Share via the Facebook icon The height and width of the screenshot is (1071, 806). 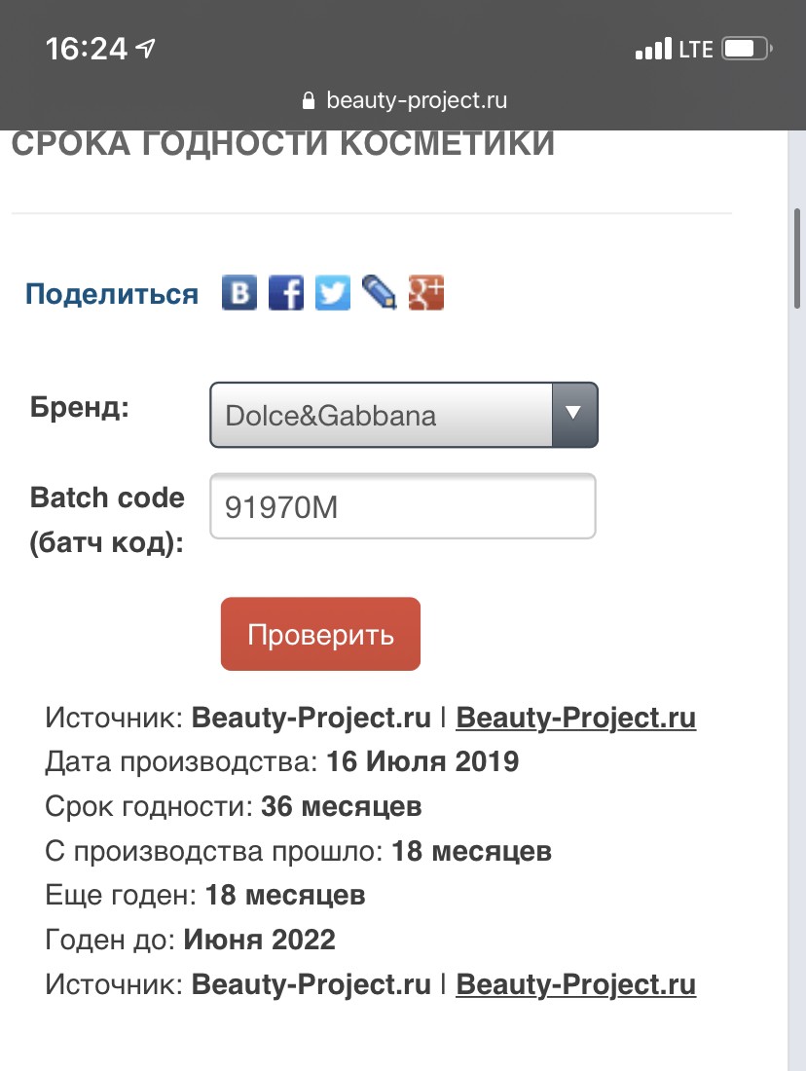point(286,292)
